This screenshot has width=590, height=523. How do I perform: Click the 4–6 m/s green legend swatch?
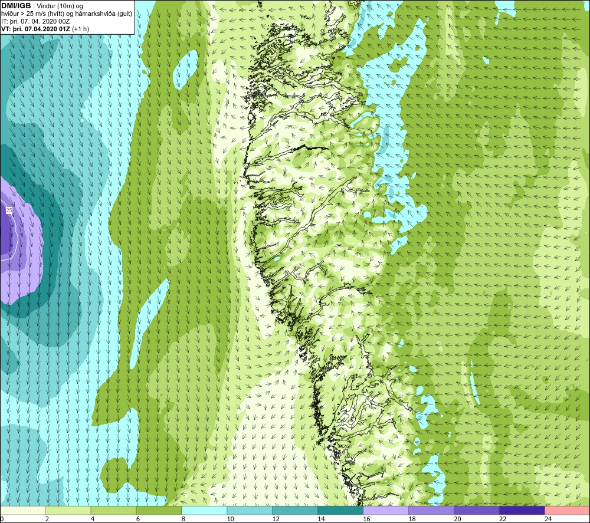tap(114, 511)
